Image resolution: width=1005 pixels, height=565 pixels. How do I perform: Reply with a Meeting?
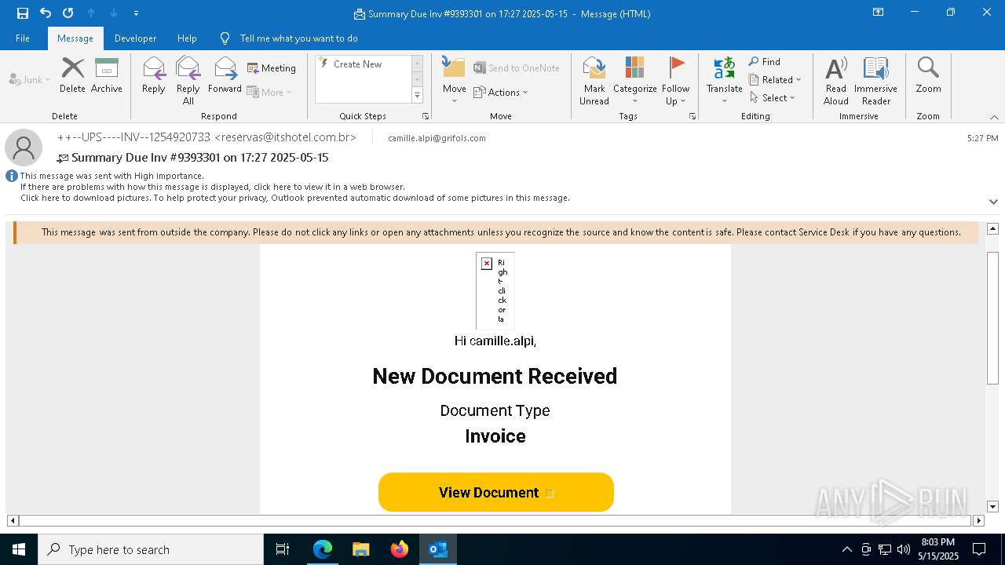(272, 68)
